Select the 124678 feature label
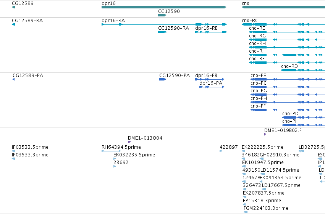This screenshot has height=214, width=325. [251, 178]
